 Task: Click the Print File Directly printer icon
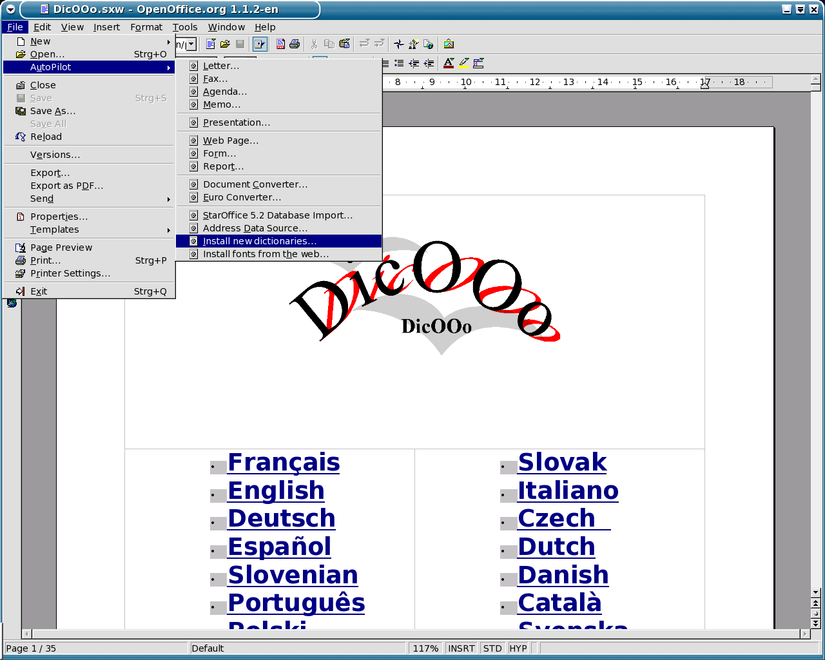295,44
